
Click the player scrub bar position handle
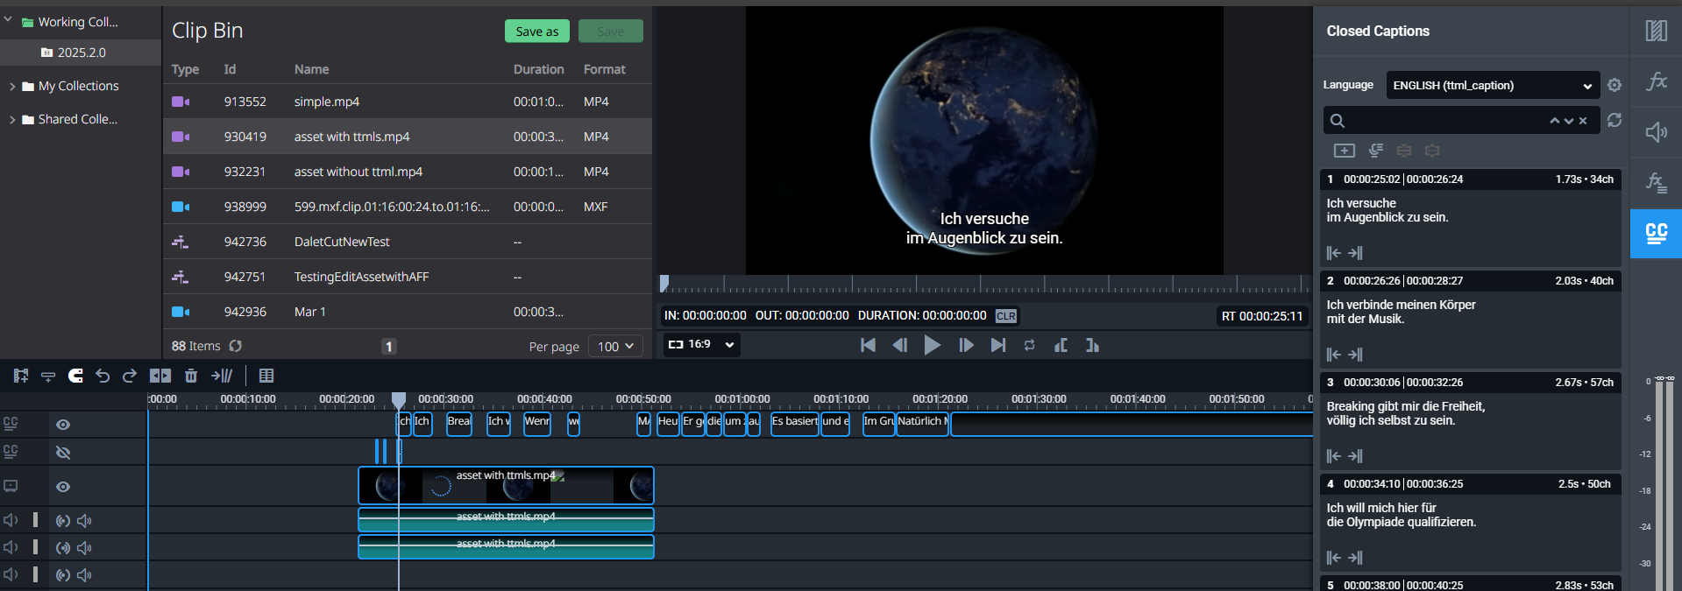click(664, 283)
